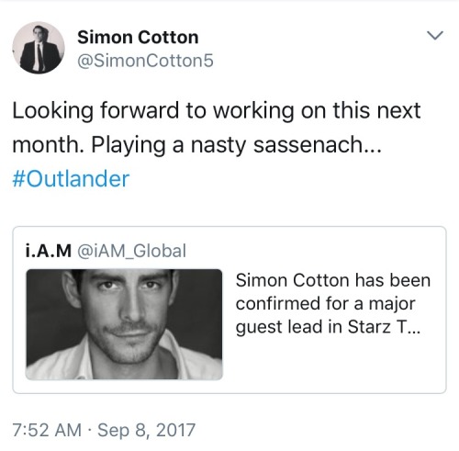This screenshot has height=451, width=459.
Task: Visit the @iAM_Global handle
Action: pos(131,251)
